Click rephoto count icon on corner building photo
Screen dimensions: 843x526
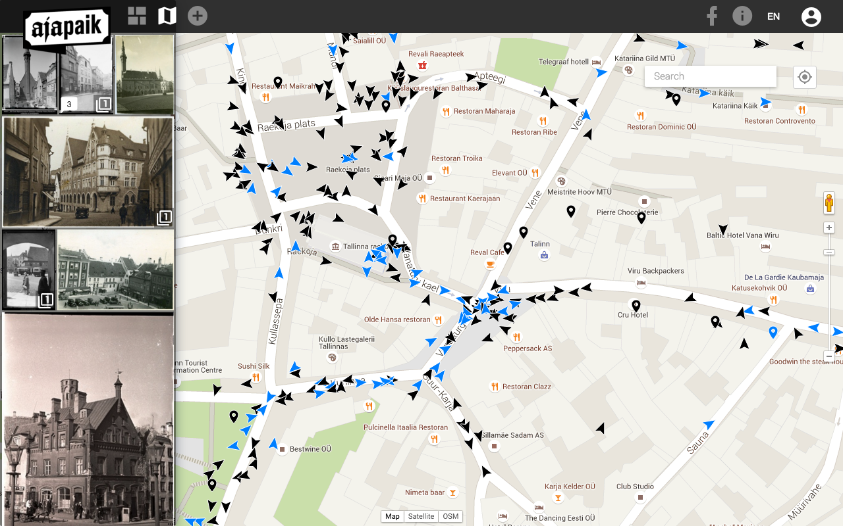coord(164,218)
